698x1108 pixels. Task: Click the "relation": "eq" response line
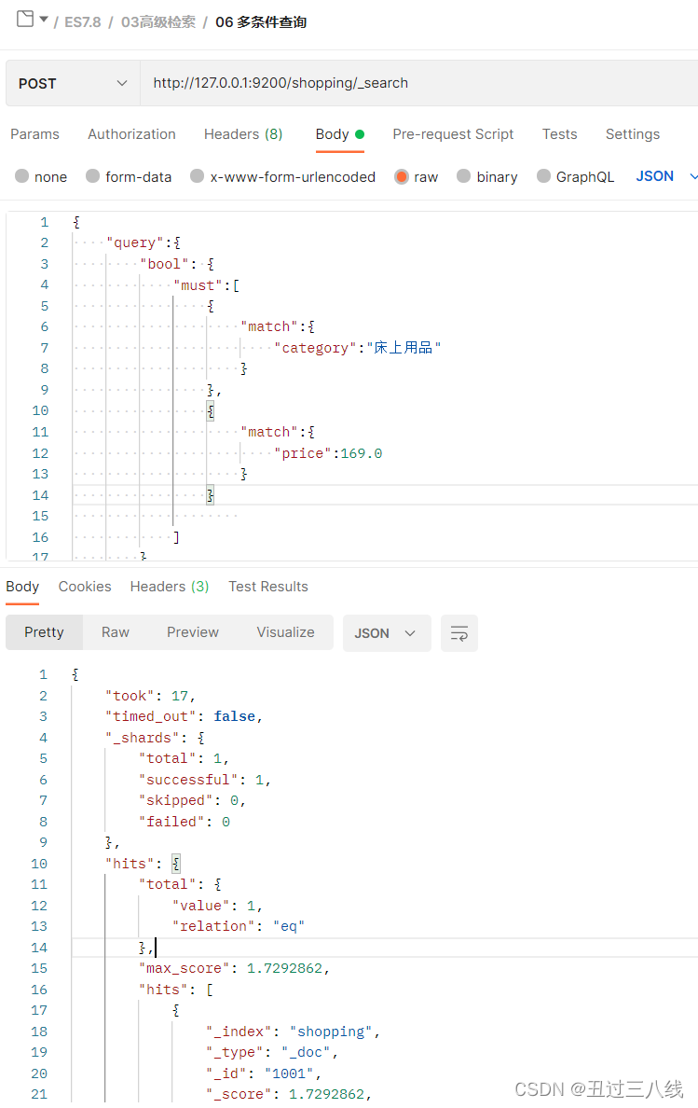[x=239, y=926]
